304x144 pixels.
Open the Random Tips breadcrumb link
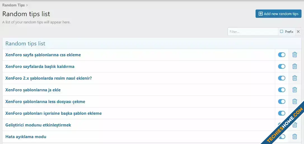point(13,5)
